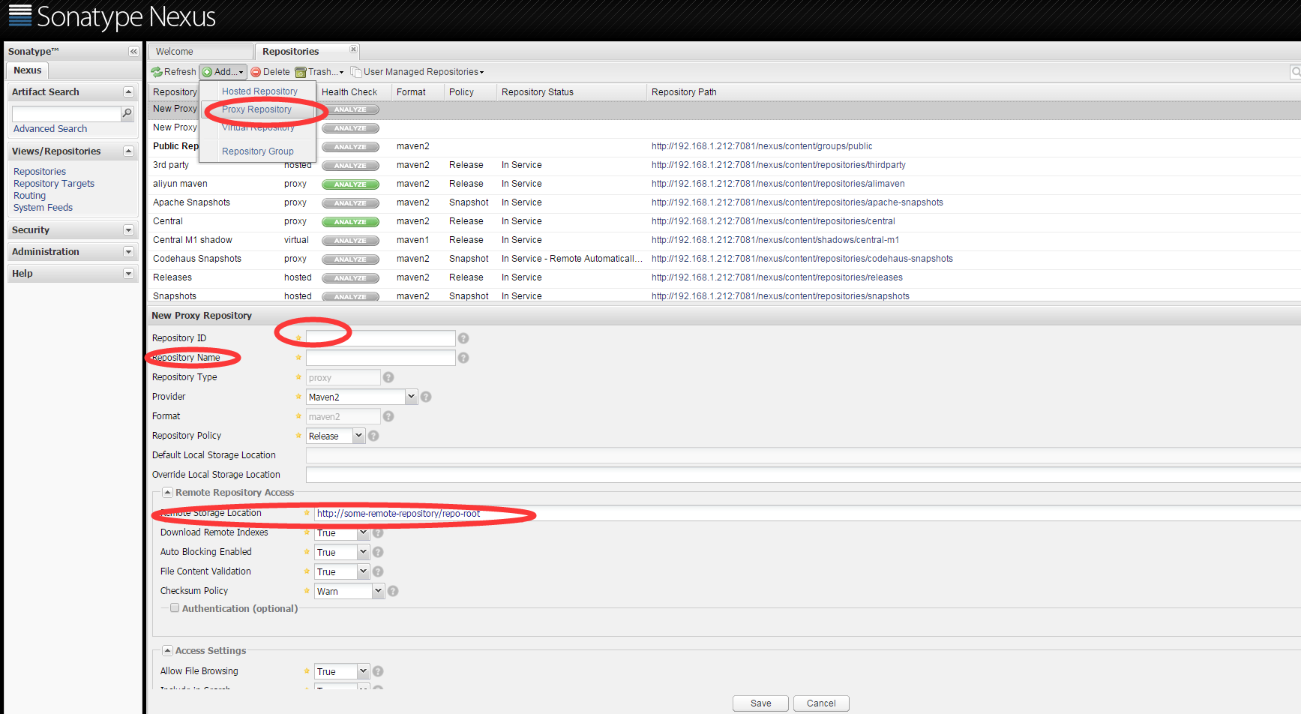
Task: Collapse the Sonatype left sidebar panel
Action: (x=133, y=52)
